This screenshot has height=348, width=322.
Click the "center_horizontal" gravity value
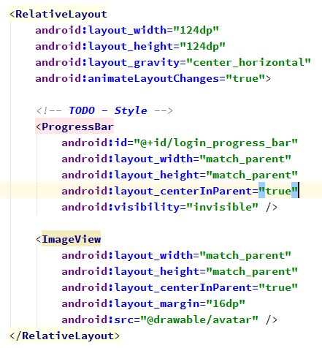[248, 62]
